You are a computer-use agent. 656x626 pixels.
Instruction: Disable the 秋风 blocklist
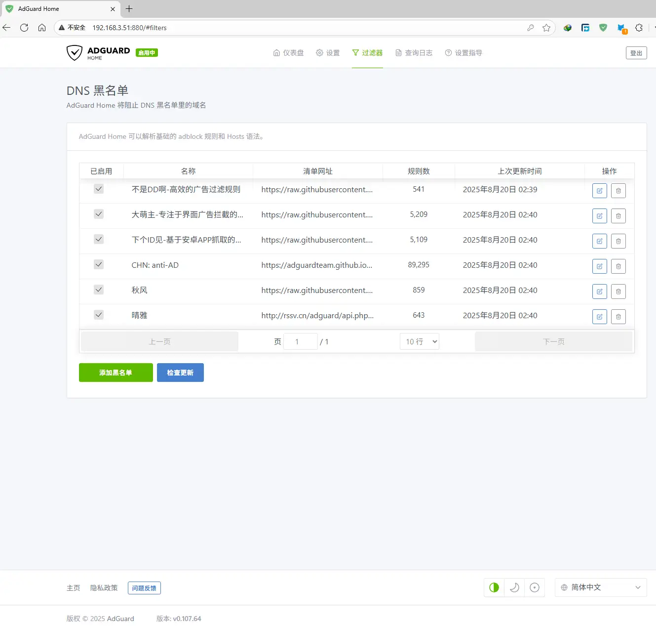[x=98, y=289]
